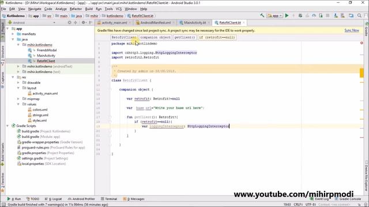Close the activity_main.xml tab

pyautogui.click(x=130, y=22)
